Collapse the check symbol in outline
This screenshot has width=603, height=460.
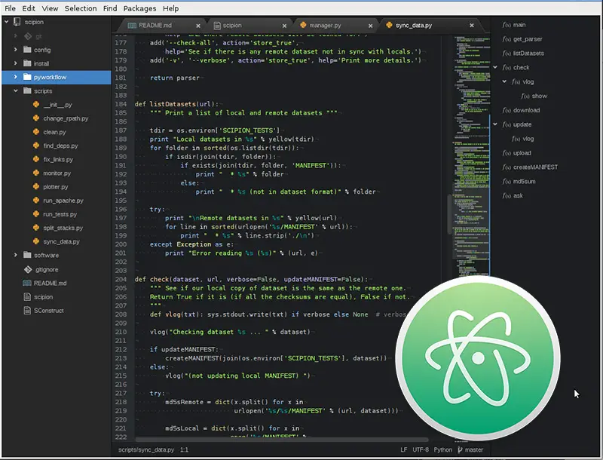click(495, 67)
